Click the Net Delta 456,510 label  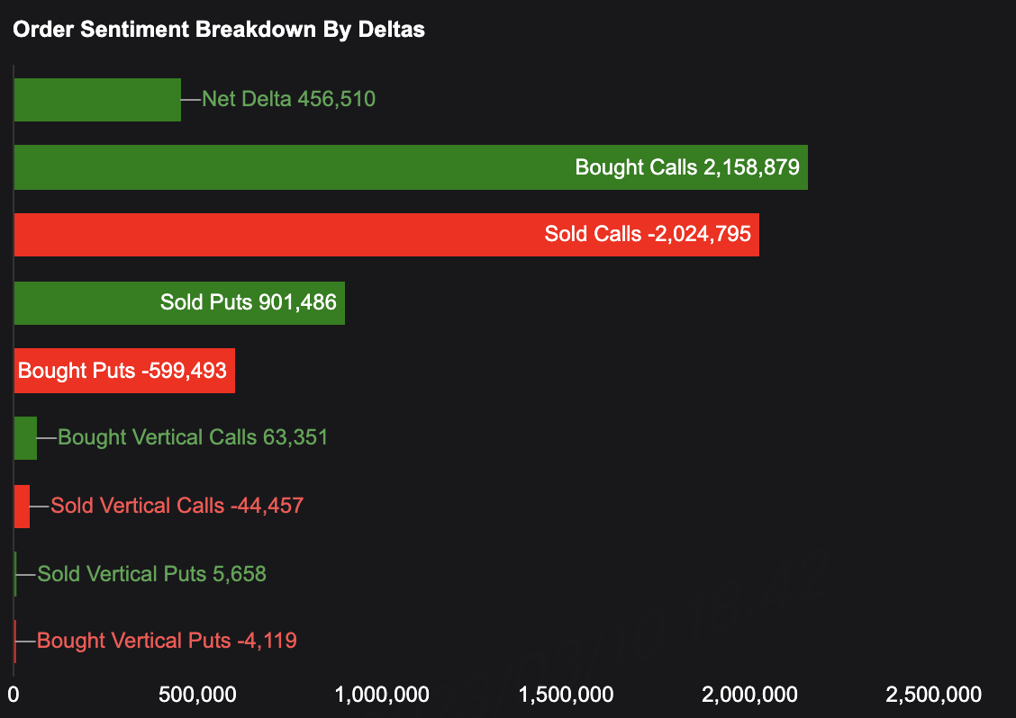pyautogui.click(x=288, y=99)
